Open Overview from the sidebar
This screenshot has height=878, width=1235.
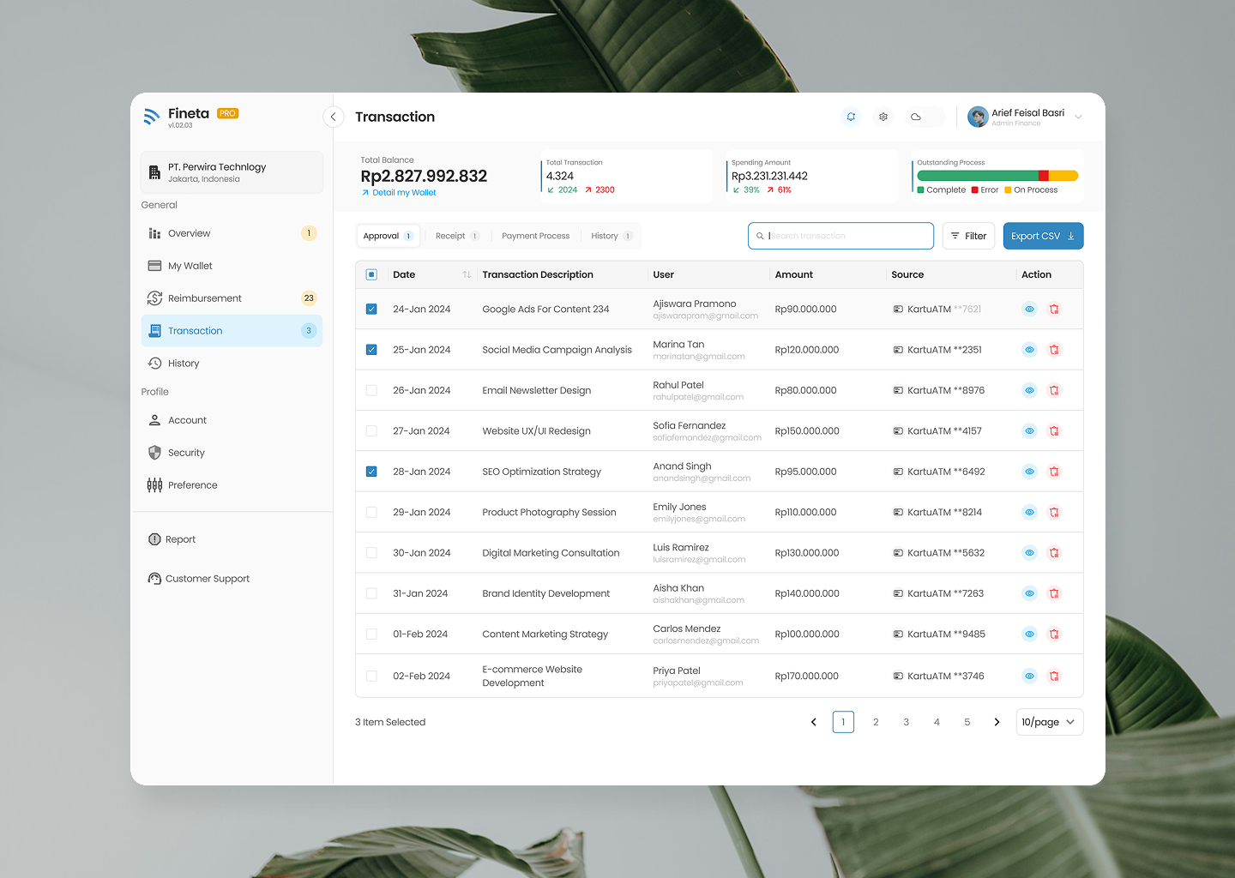(232, 233)
